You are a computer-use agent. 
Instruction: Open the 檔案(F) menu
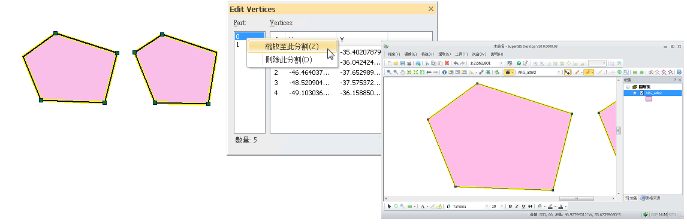[394, 55]
